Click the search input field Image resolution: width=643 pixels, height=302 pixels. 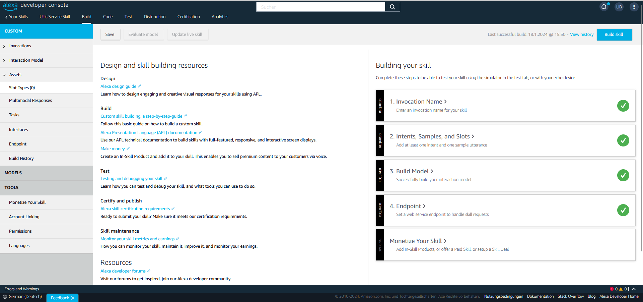(x=320, y=7)
